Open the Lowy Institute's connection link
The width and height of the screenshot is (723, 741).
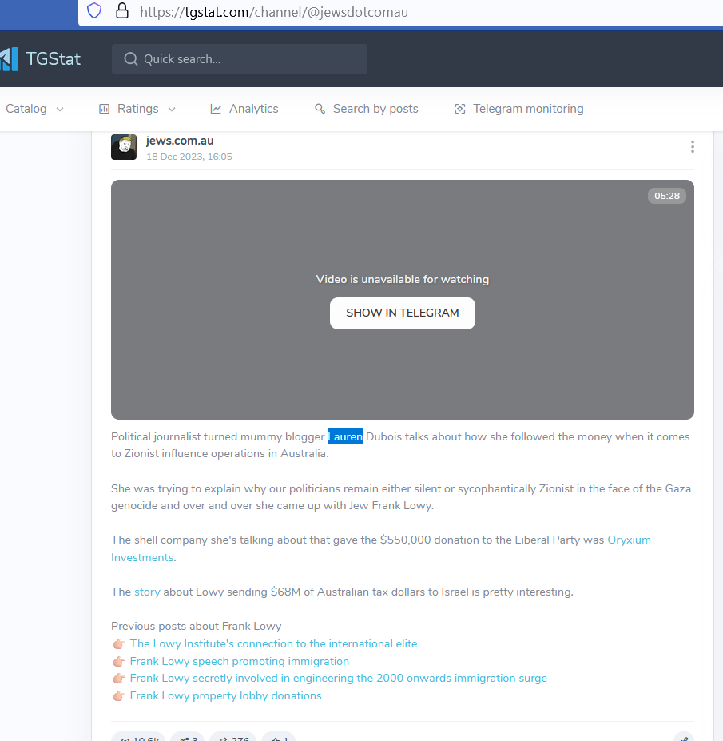tap(273, 643)
